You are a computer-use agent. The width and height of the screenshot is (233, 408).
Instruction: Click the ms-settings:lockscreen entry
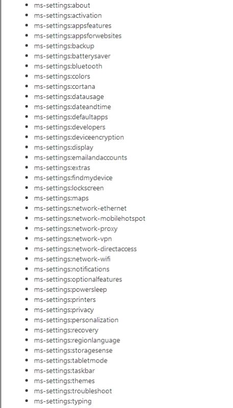point(69,188)
